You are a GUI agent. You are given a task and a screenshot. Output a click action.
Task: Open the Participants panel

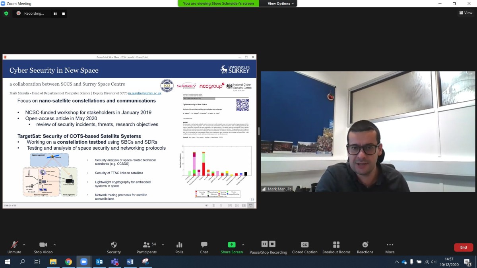click(x=147, y=245)
